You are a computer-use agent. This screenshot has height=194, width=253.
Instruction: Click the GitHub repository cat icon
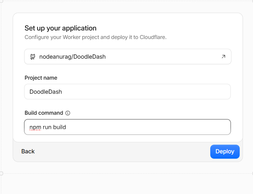pyautogui.click(x=32, y=57)
